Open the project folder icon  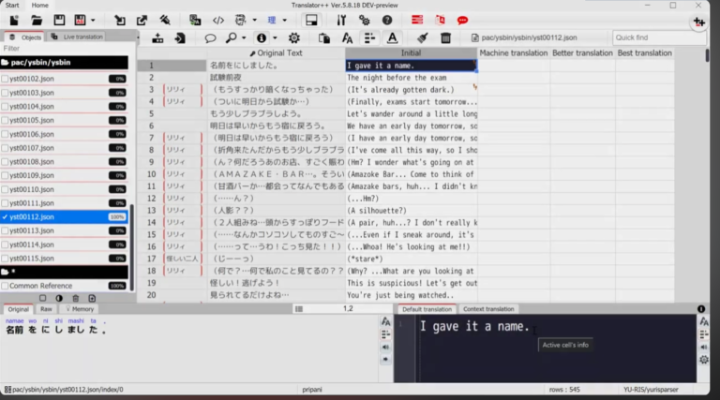tap(36, 20)
